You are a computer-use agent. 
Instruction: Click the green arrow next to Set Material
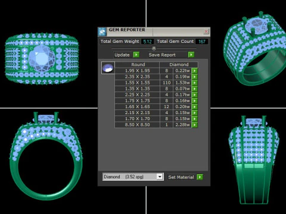[x=200, y=177]
